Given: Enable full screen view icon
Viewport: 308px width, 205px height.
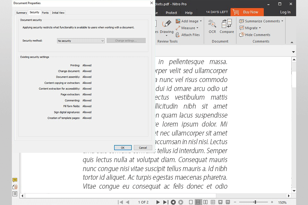Looking at the screenshot, I should tap(220, 202).
